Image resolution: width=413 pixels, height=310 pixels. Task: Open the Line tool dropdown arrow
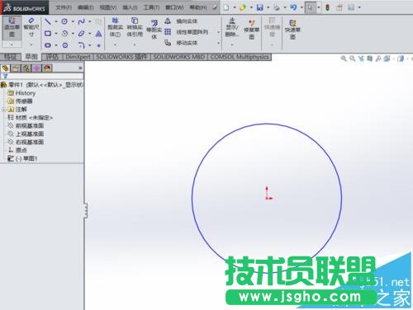56,21
